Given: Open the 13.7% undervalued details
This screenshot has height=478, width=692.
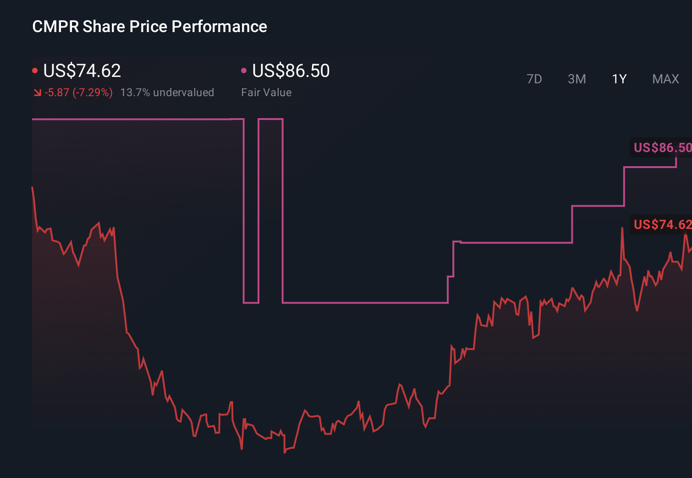Looking at the screenshot, I should click(167, 92).
